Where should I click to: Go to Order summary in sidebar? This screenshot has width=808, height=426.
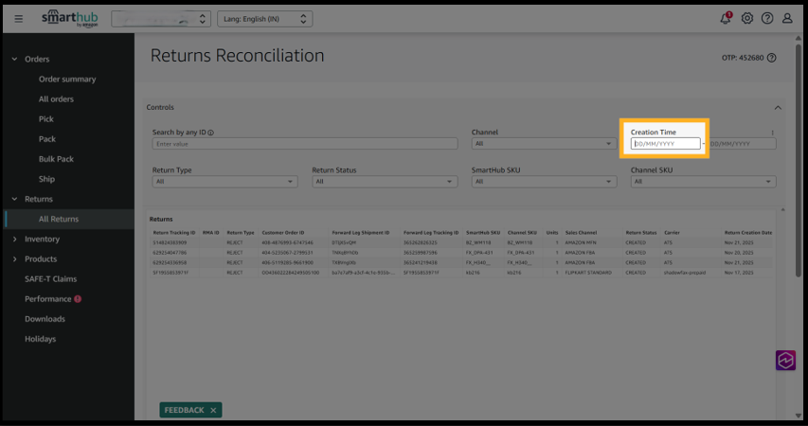[67, 80]
